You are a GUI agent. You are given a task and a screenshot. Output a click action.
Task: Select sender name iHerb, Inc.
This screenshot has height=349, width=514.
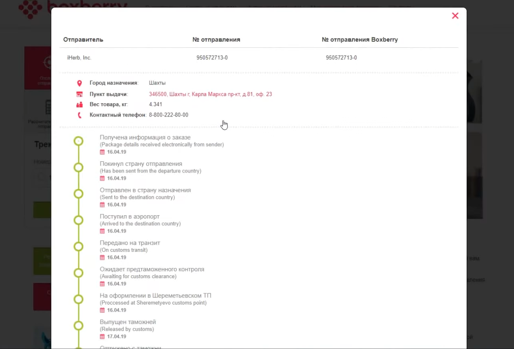pos(79,58)
